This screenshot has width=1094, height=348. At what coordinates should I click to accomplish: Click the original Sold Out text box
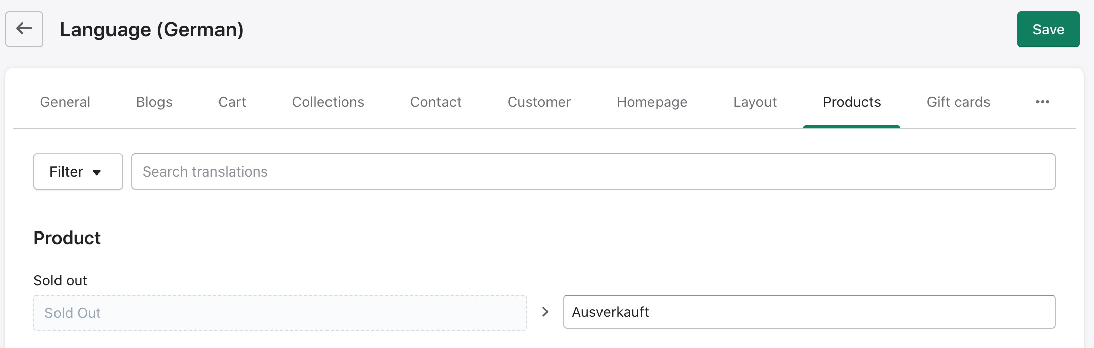(x=280, y=313)
